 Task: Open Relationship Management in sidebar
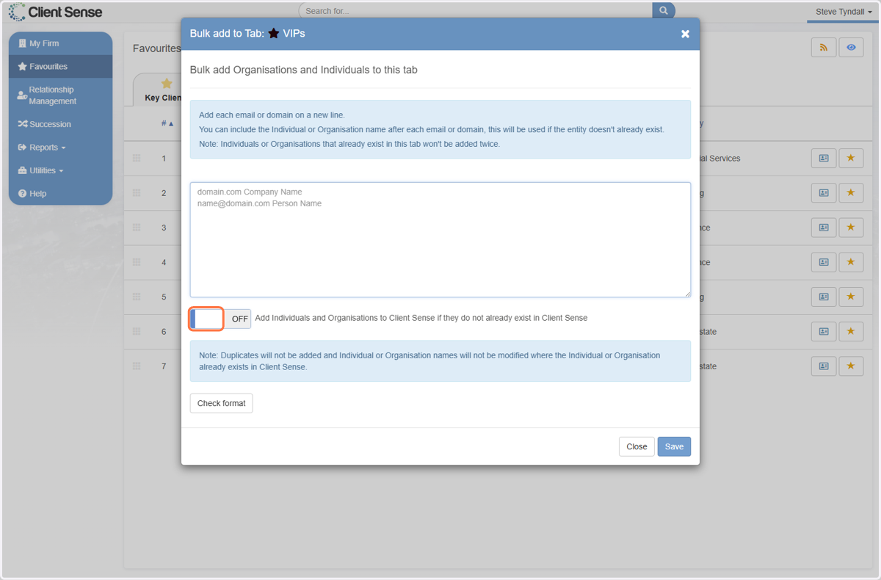tap(60, 95)
